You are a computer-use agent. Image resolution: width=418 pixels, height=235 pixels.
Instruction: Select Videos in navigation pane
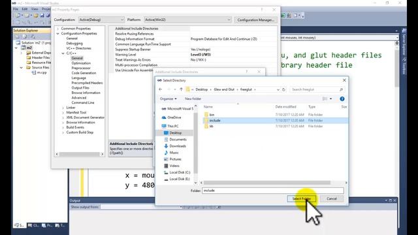[x=174, y=166]
